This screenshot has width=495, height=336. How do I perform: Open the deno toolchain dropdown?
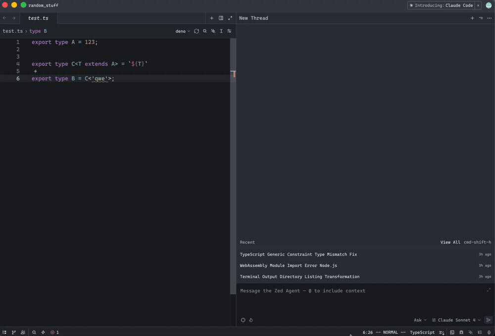pyautogui.click(x=181, y=31)
